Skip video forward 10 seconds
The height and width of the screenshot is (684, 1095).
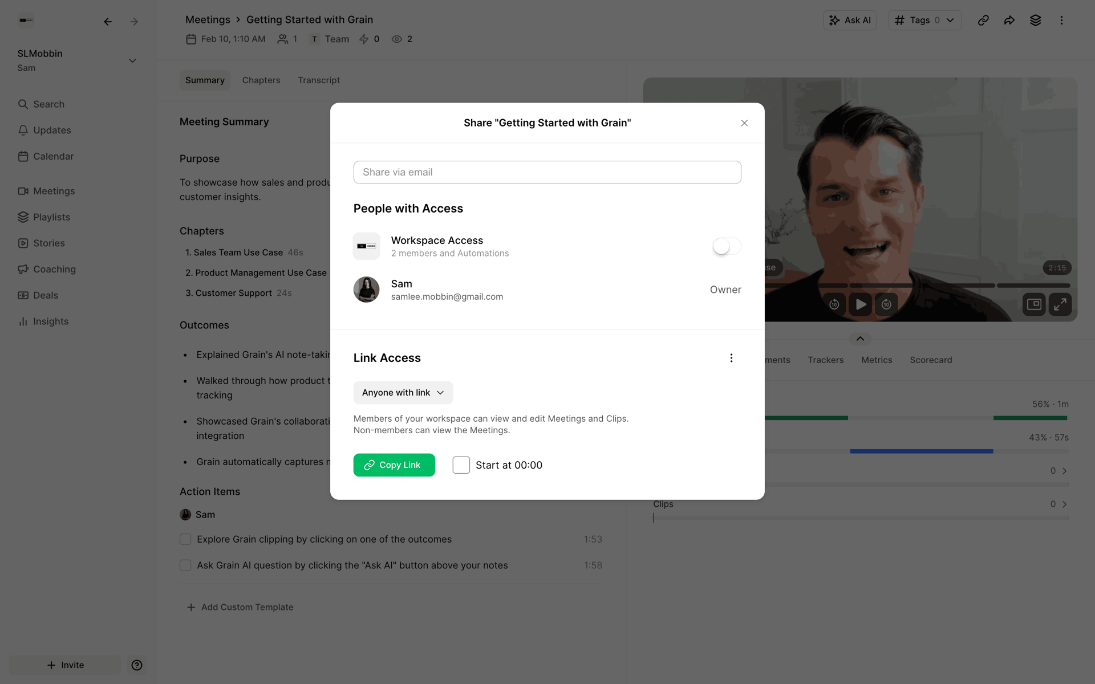[x=887, y=304]
